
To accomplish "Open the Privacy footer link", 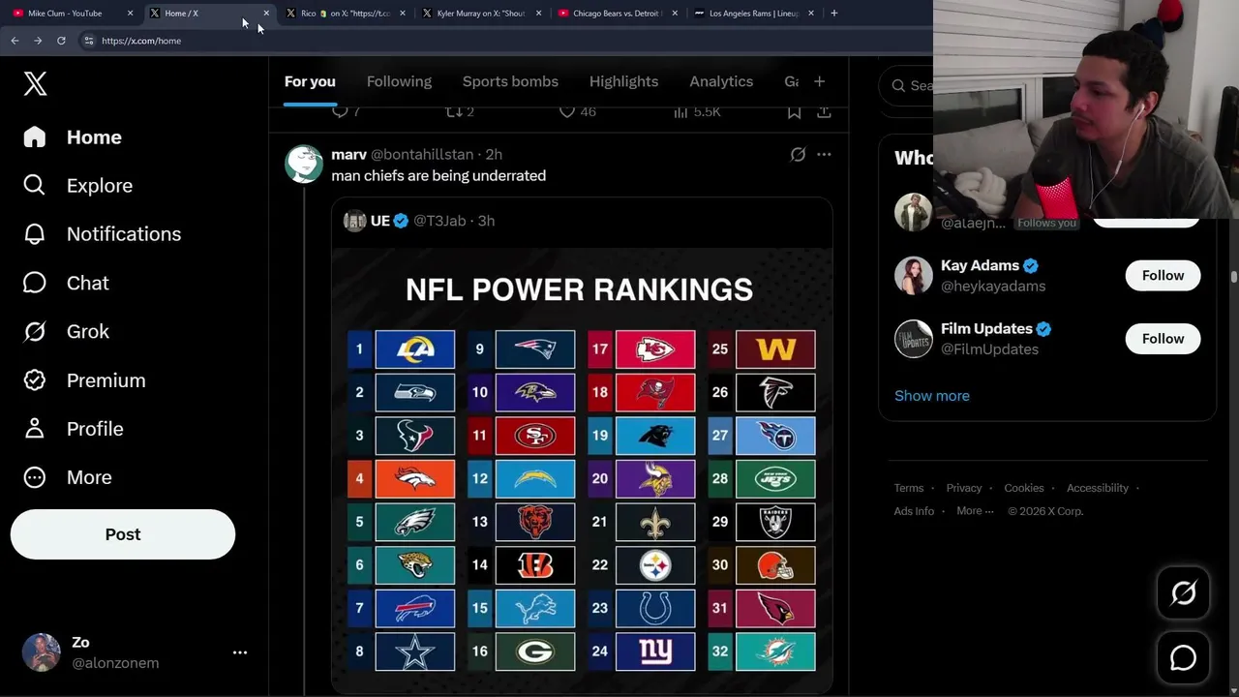I will pyautogui.click(x=963, y=488).
